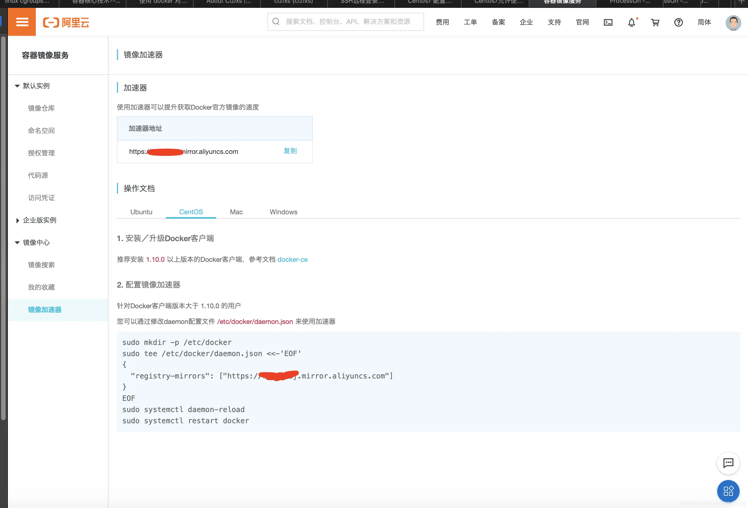Click the magnifier icon in search bar
The height and width of the screenshot is (508, 748).
pos(276,21)
